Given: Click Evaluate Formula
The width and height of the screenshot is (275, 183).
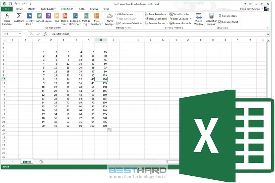Looking at the screenshot, I should click(x=180, y=23).
